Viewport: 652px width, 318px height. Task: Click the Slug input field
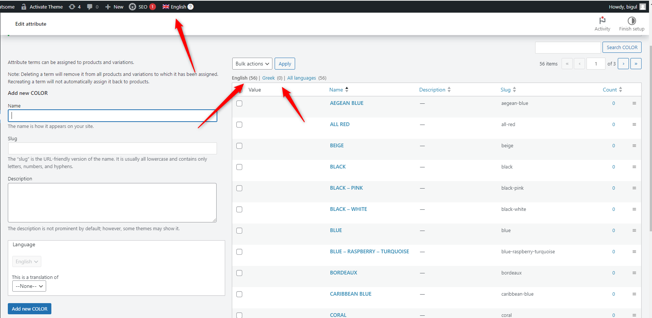[112, 148]
